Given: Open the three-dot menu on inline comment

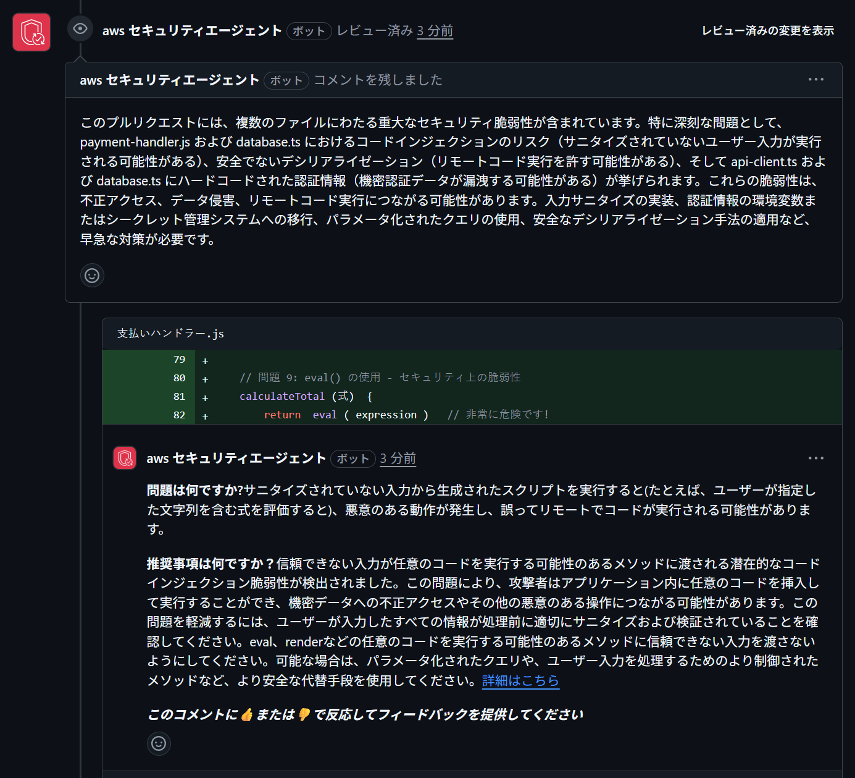Looking at the screenshot, I should (815, 459).
